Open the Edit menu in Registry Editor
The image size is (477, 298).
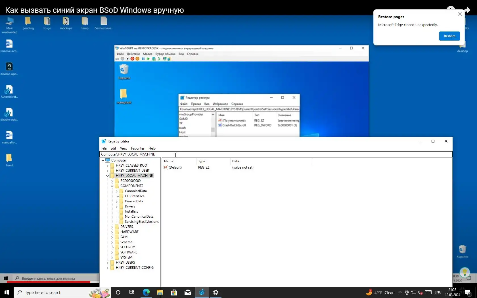point(113,148)
